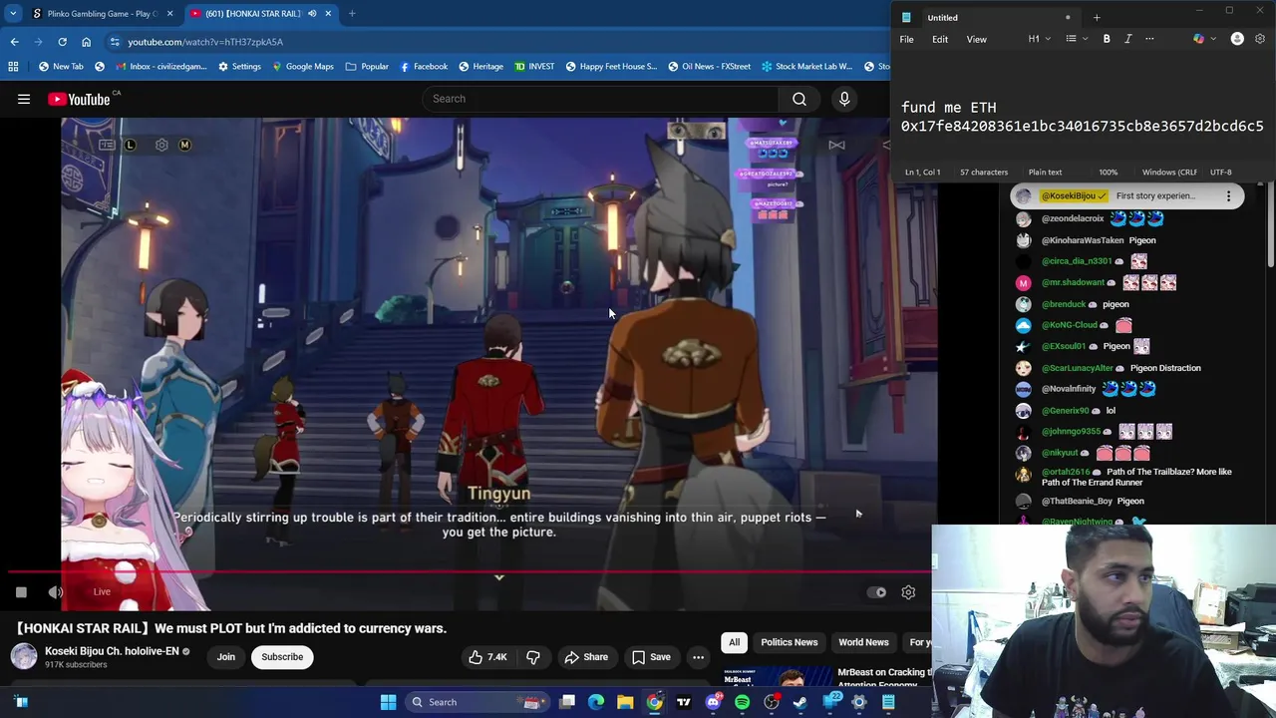Open TradingView from the taskbar
Image resolution: width=1276 pixels, height=718 pixels.
point(684,702)
